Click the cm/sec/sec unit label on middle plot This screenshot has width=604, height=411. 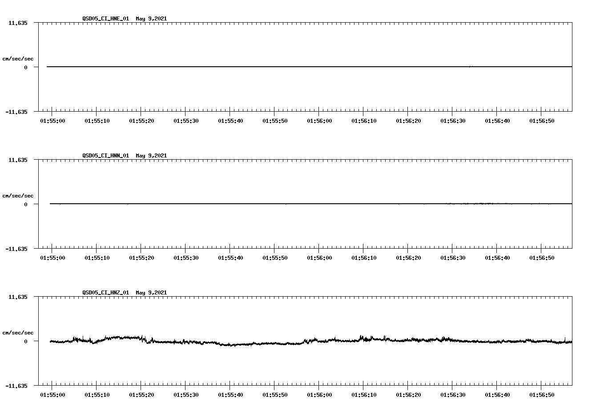pos(18,195)
